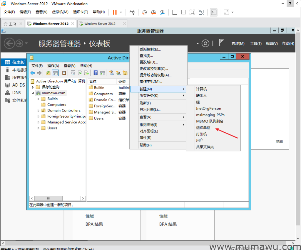Expand the Builtin tree node
The height and width of the screenshot is (250, 301).
pos(39,99)
